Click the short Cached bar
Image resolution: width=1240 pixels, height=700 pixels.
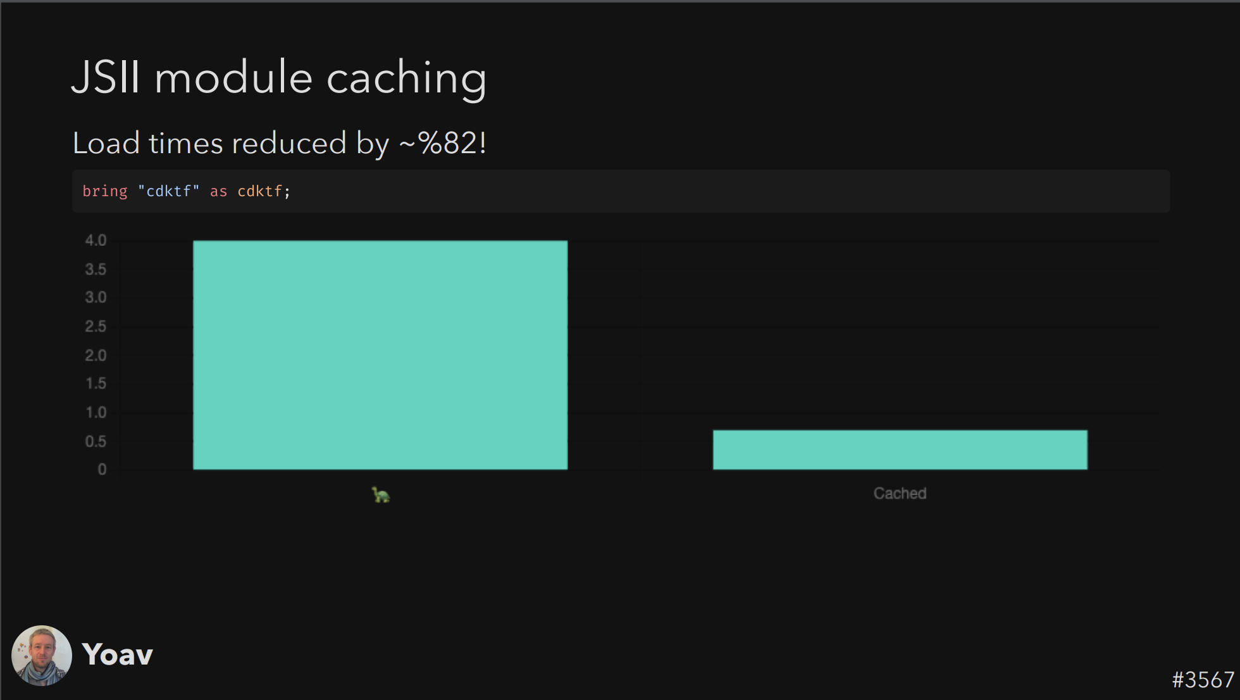pyautogui.click(x=900, y=449)
